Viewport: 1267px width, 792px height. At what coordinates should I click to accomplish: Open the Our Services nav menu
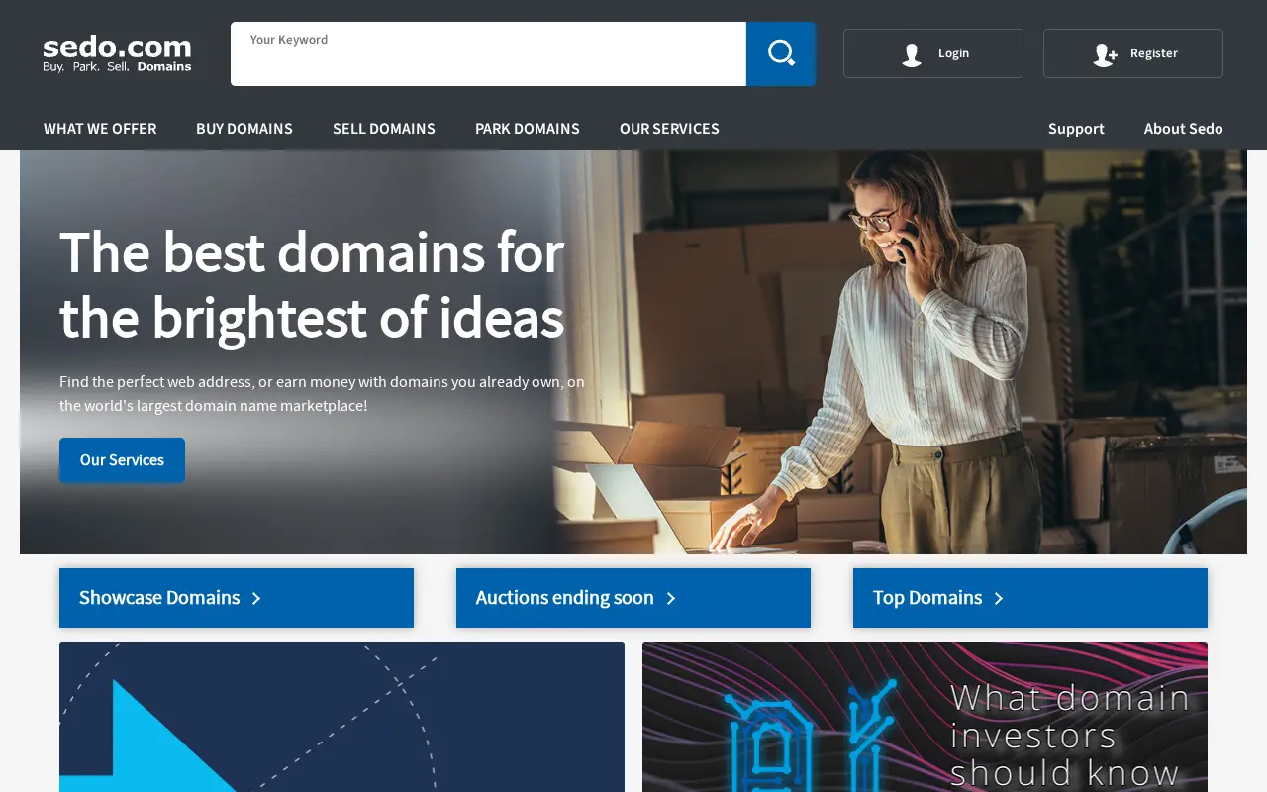669,129
